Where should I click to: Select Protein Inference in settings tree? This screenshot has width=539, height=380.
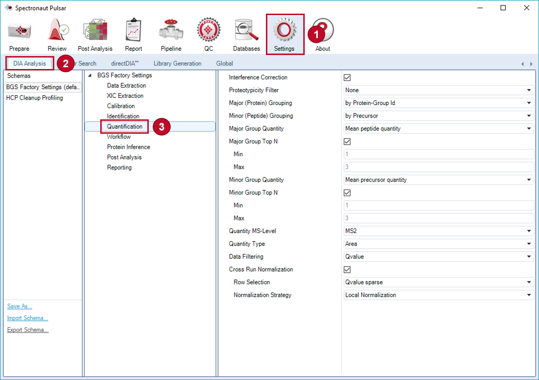tap(129, 147)
